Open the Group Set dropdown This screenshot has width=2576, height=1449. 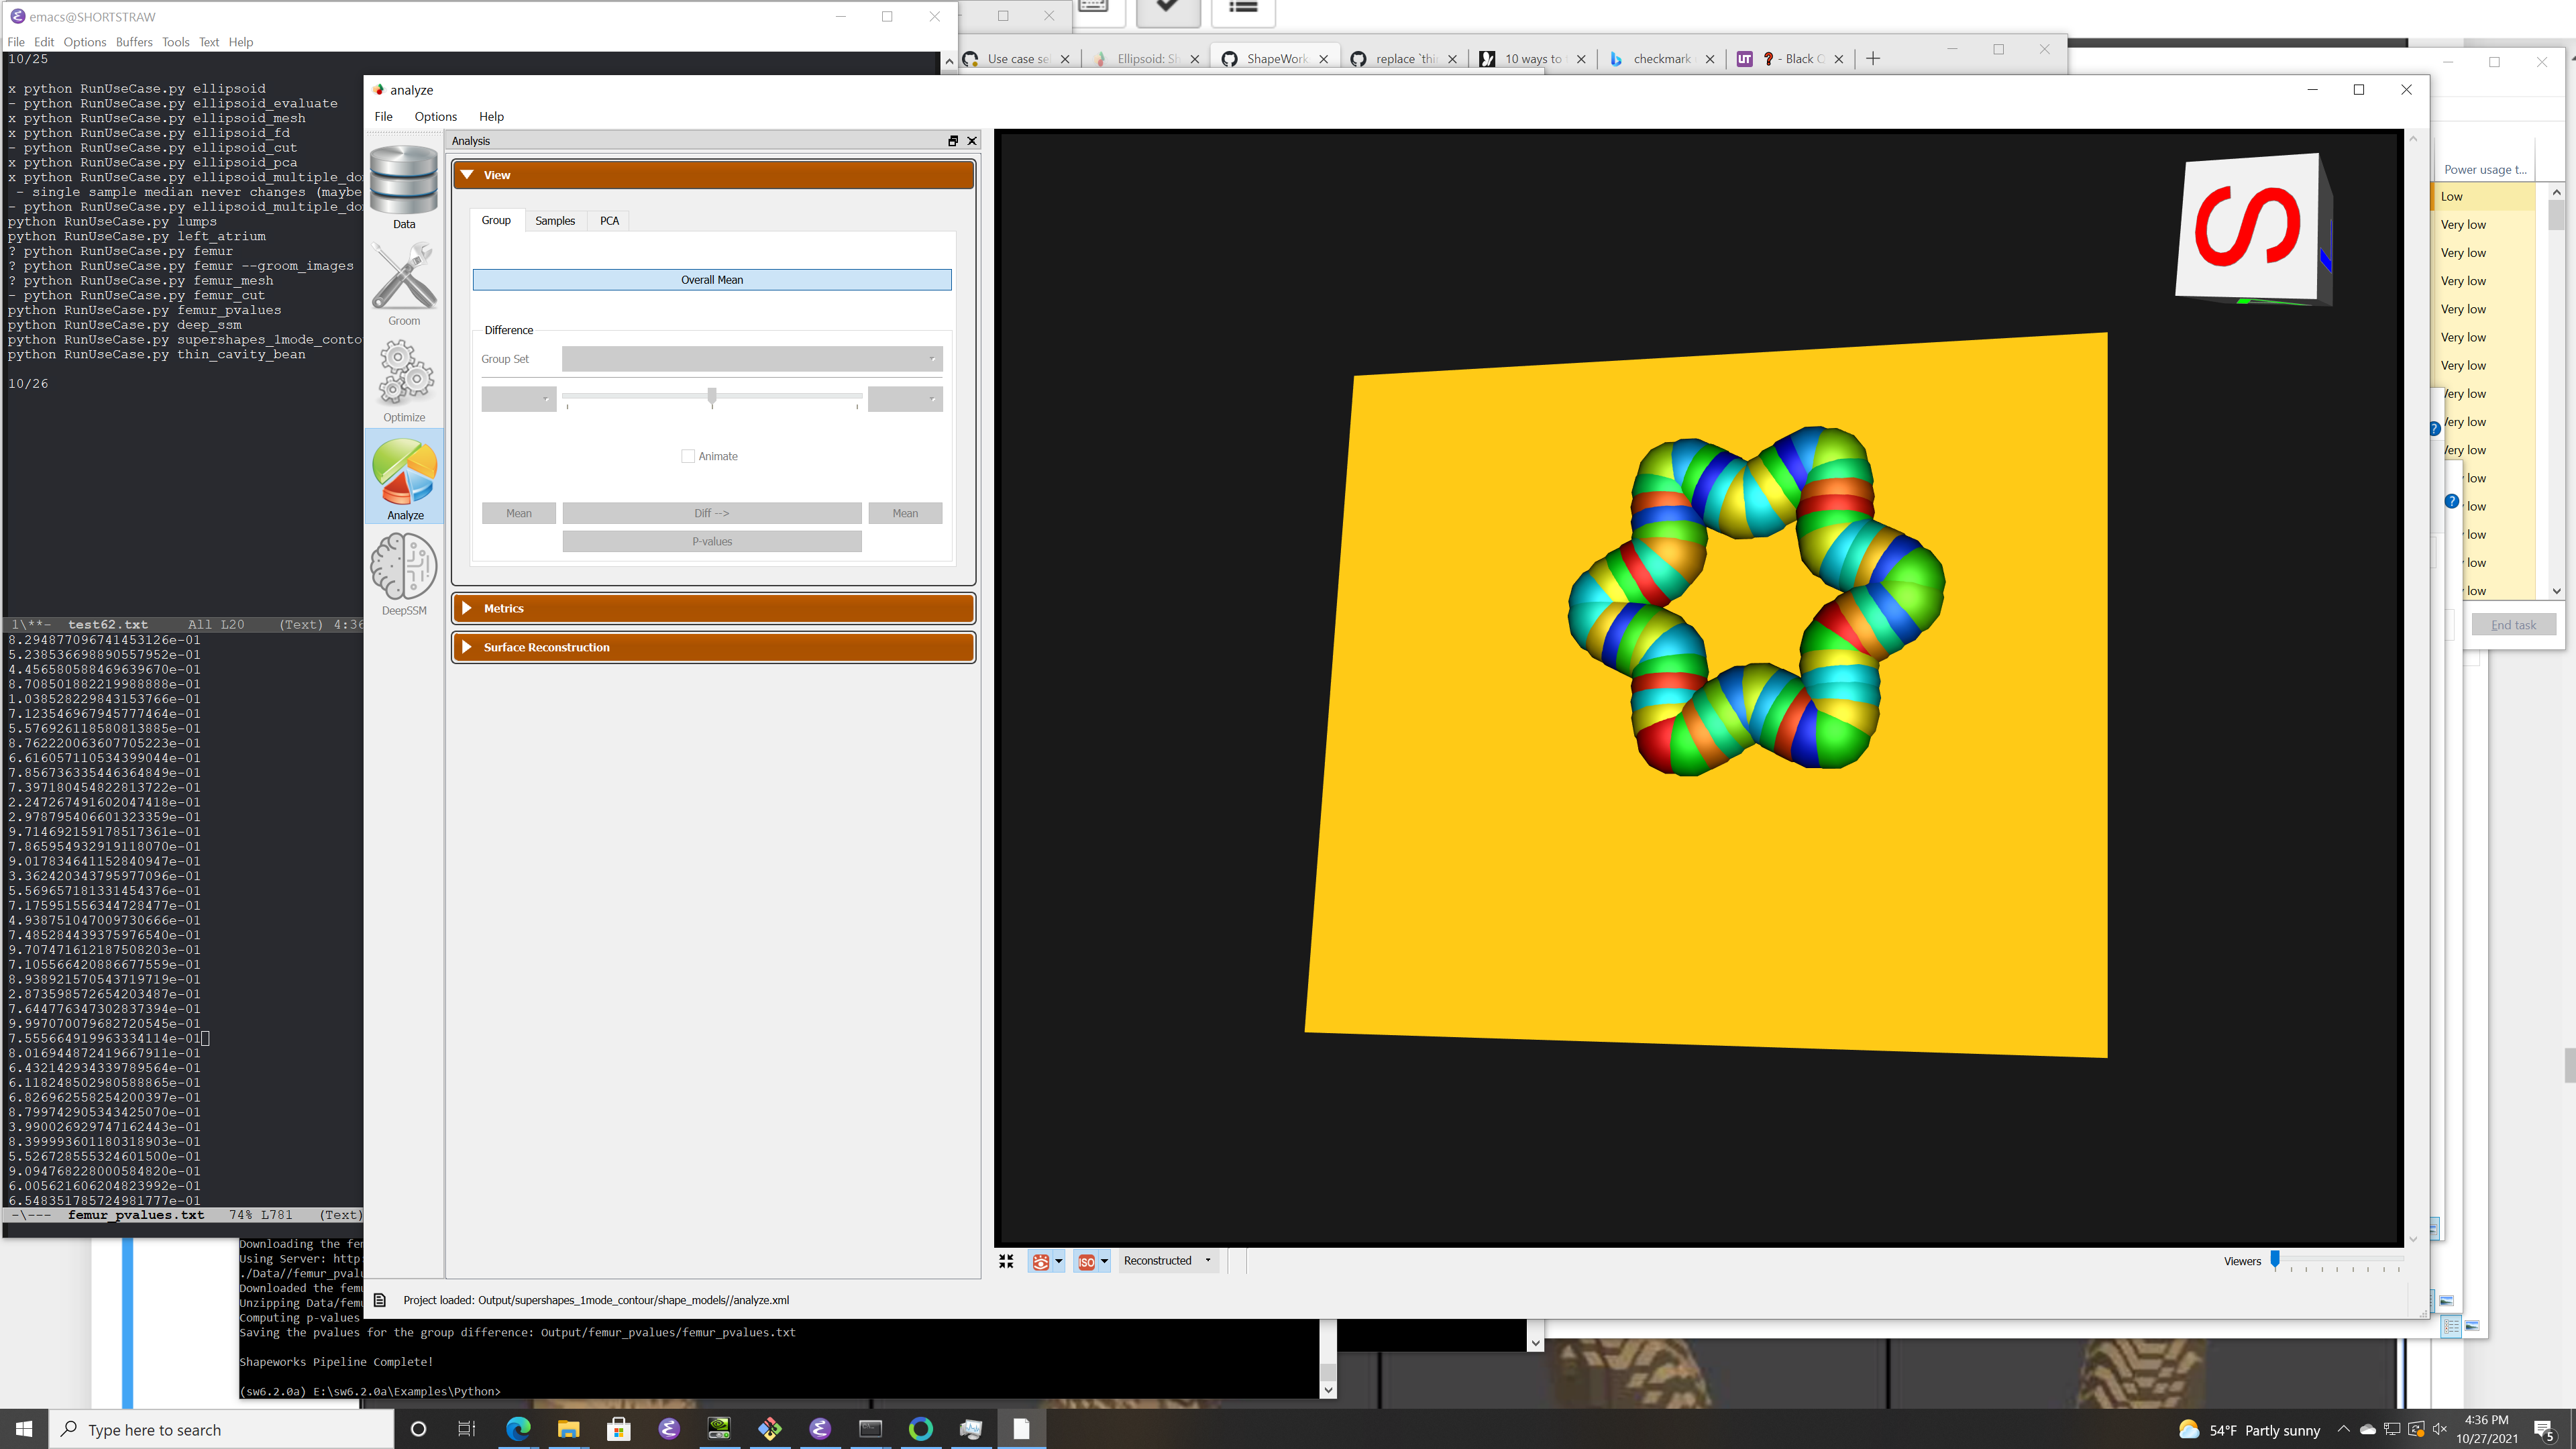751,358
